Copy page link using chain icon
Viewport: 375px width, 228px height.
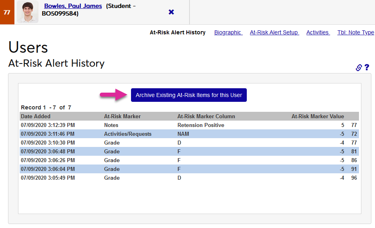[x=359, y=67]
